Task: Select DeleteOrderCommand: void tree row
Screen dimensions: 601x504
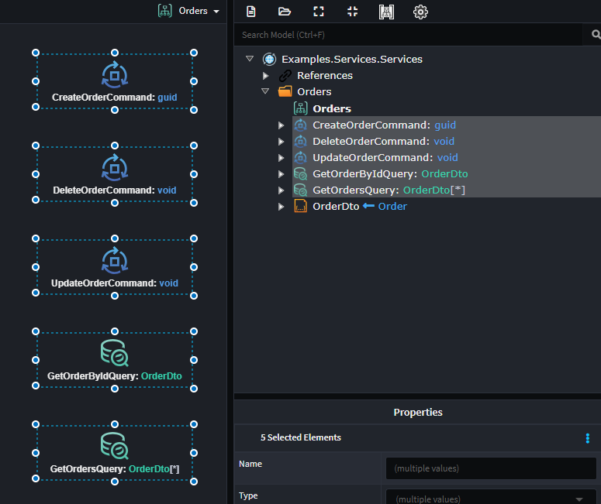Action: pyautogui.click(x=383, y=141)
